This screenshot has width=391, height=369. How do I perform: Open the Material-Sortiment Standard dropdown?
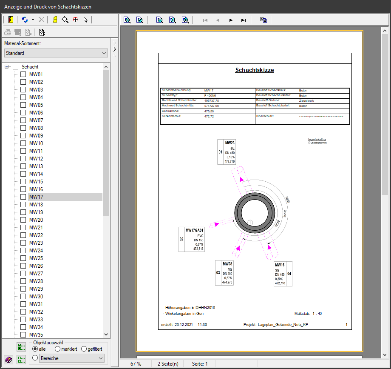click(56, 53)
